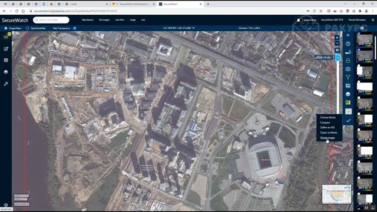Zoom in the map with plus button
Screen dimensions: 377x212
[337, 38]
